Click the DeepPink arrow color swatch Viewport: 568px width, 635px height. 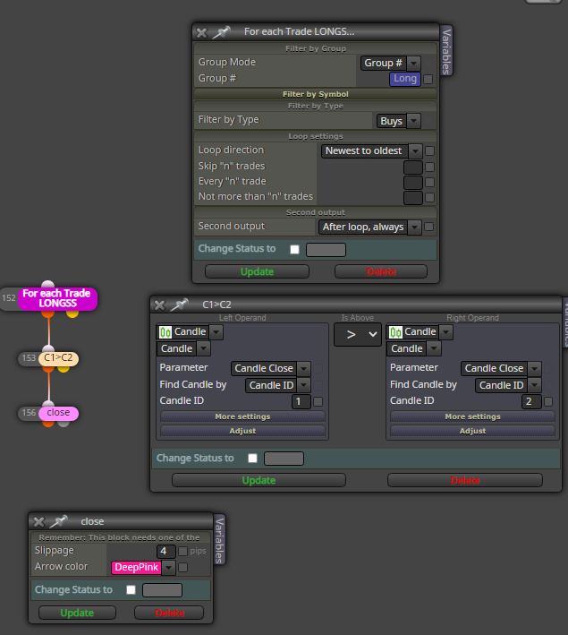point(136,568)
